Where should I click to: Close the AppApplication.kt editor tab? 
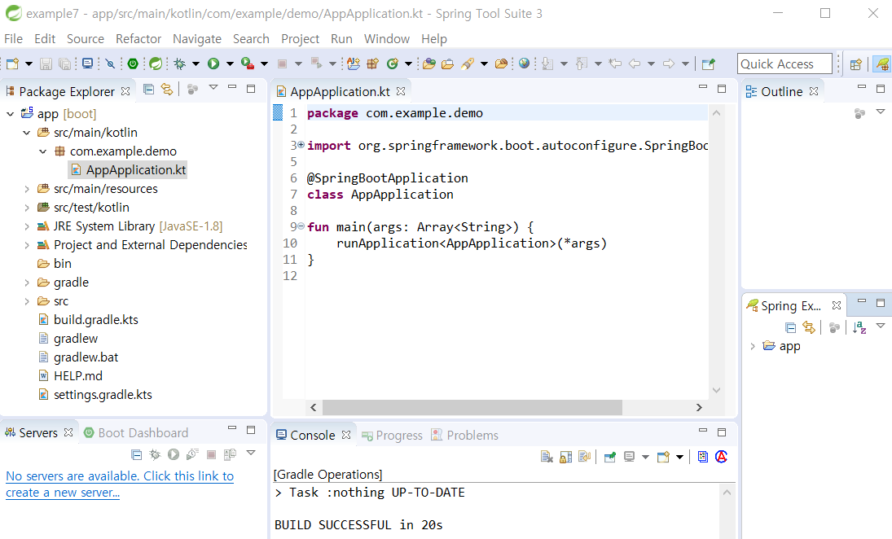coord(401,91)
